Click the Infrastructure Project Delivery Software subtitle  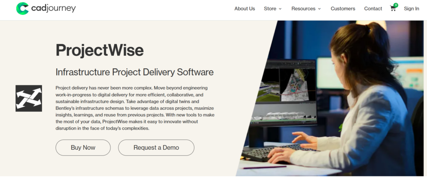coord(134,72)
